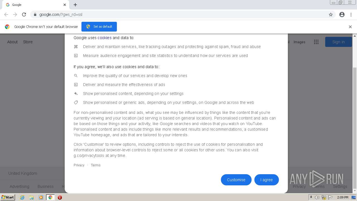The image size is (357, 201).
Task: Open the Privacy link in the dialog
Action: click(79, 165)
